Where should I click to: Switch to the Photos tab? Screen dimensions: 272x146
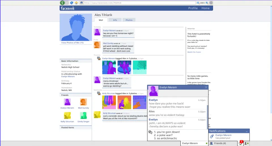tap(129, 20)
